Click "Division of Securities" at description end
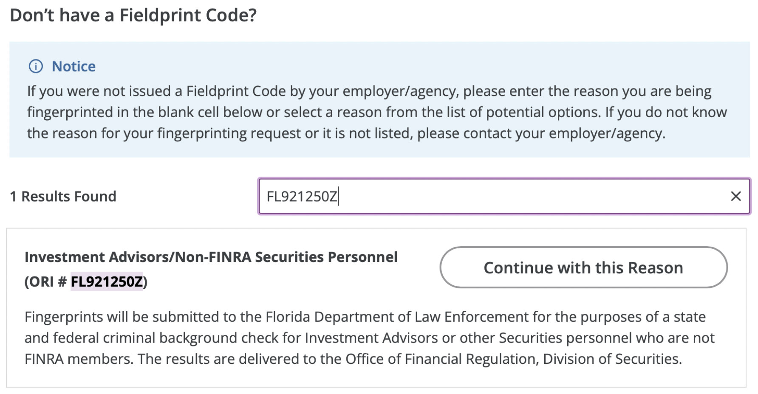This screenshot has width=758, height=394. point(612,359)
